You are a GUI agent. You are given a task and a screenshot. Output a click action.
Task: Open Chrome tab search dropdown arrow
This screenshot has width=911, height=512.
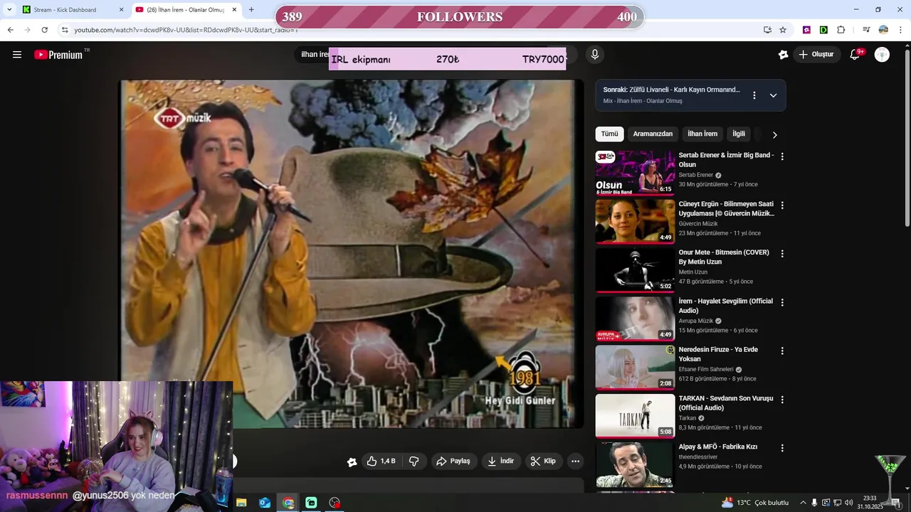[x=9, y=10]
